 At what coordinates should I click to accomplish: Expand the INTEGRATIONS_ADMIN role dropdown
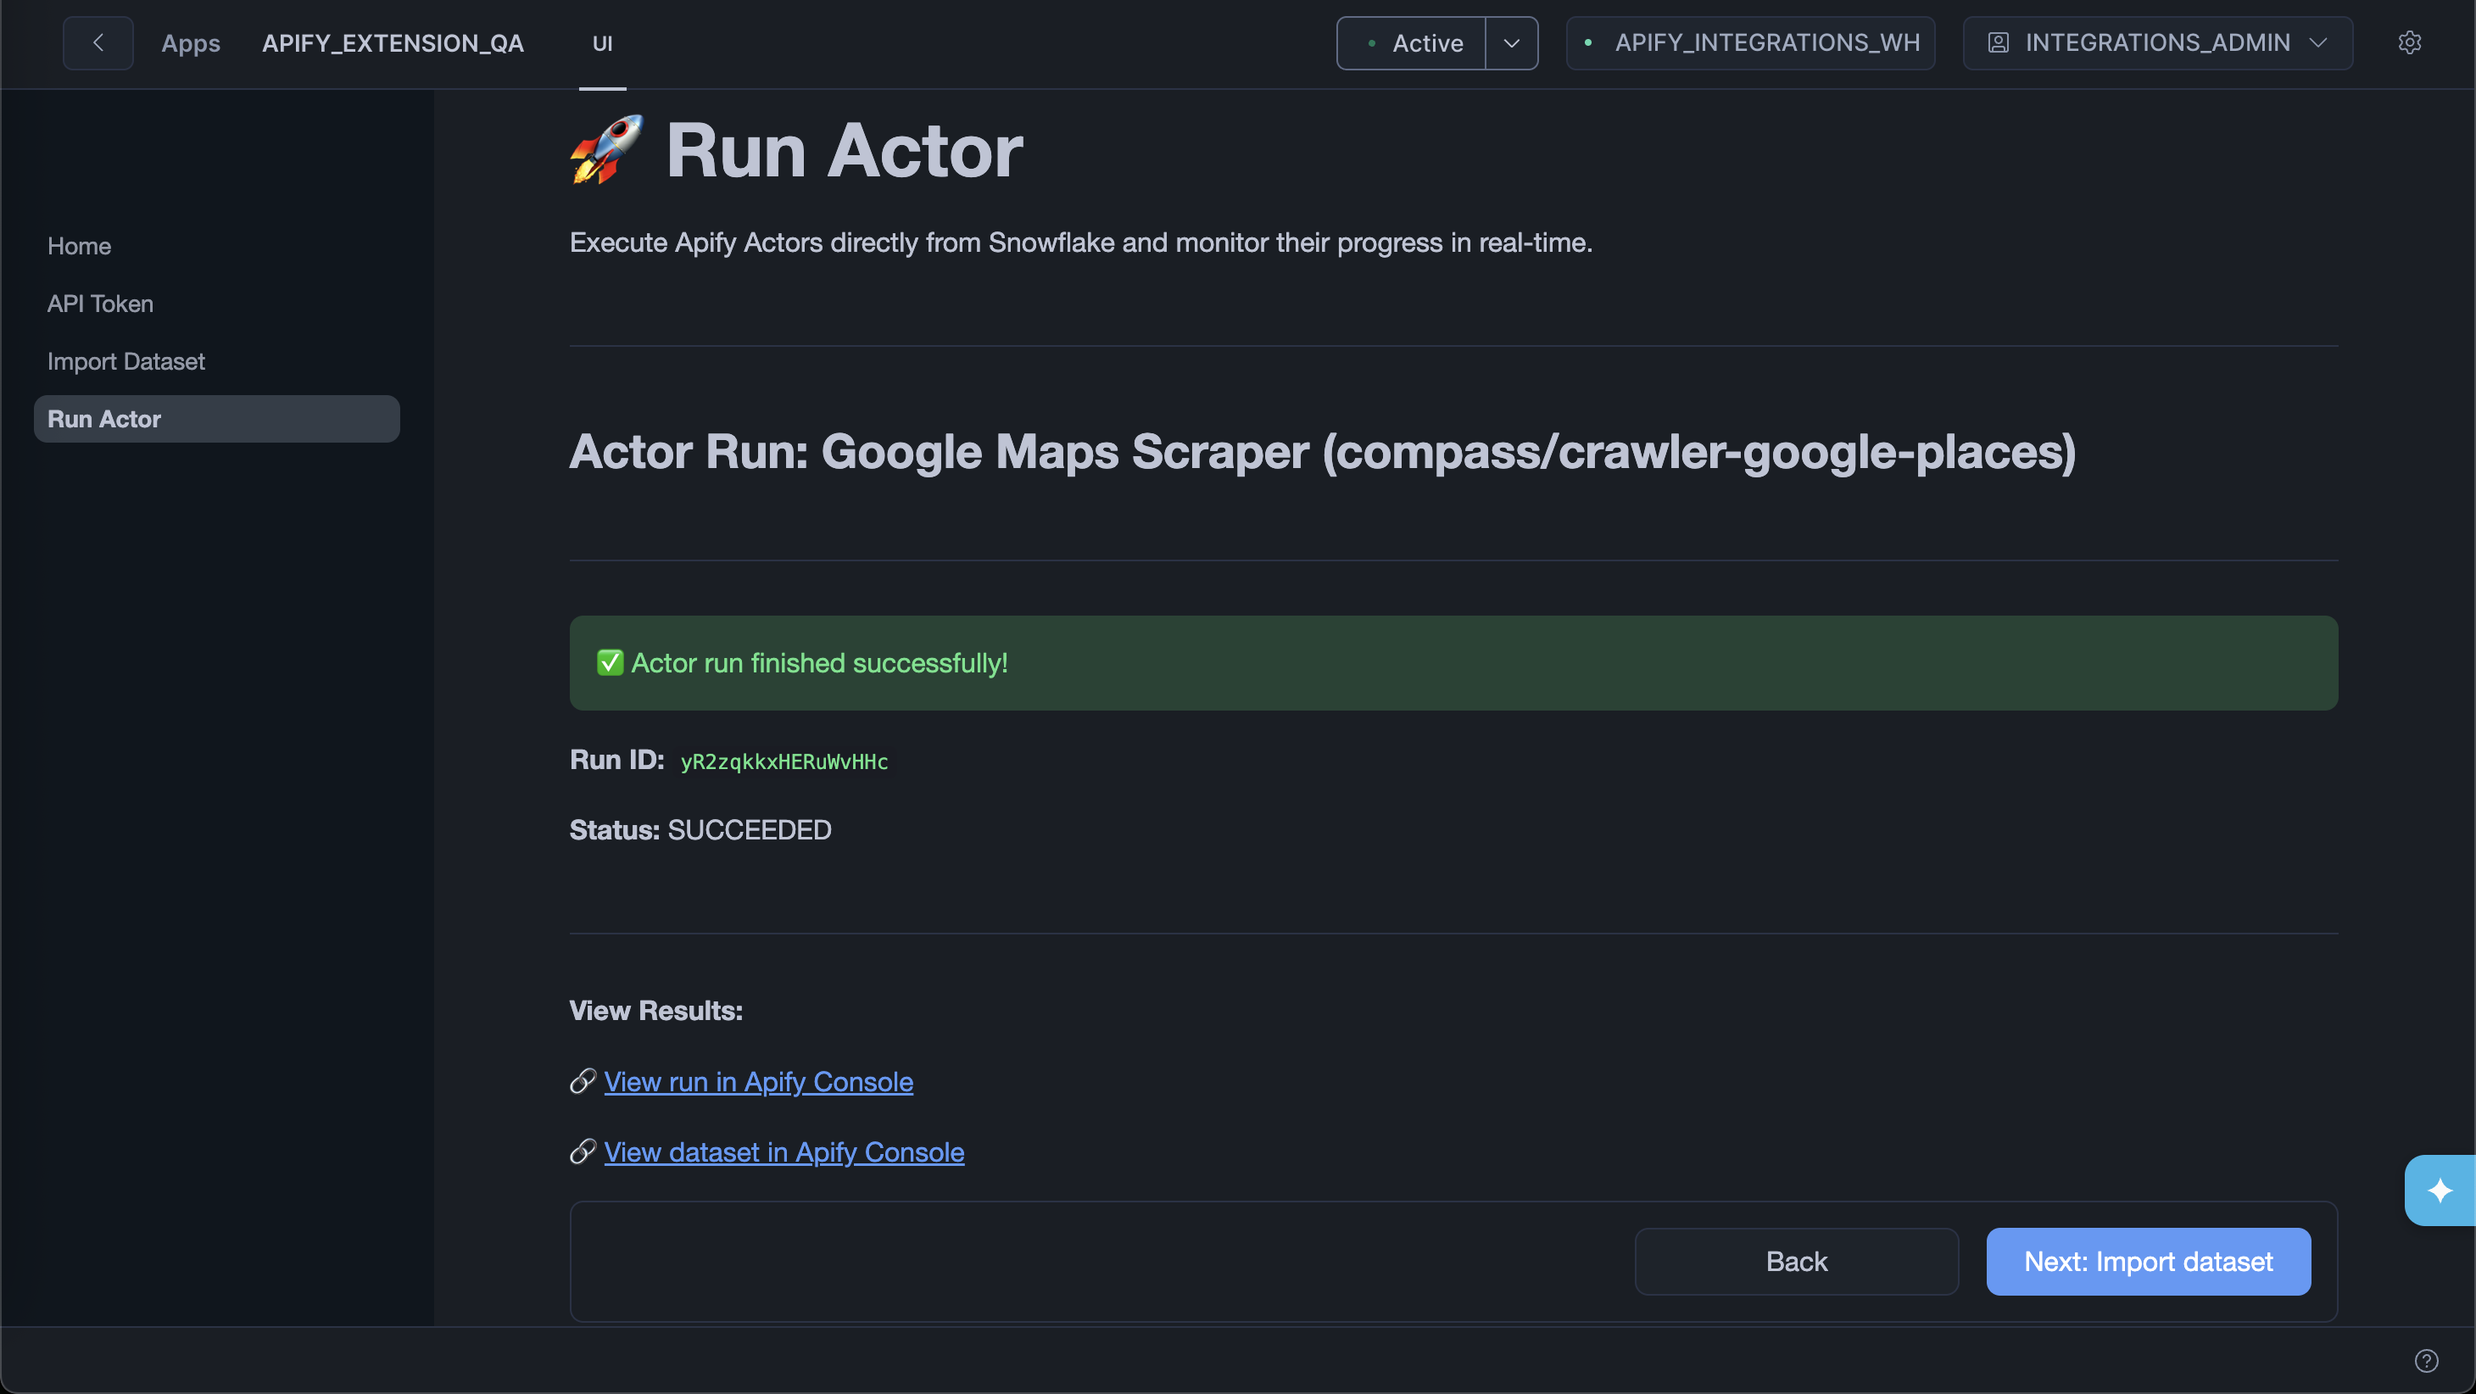pyautogui.click(x=2319, y=42)
